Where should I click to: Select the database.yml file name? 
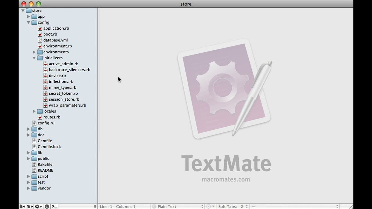click(56, 40)
